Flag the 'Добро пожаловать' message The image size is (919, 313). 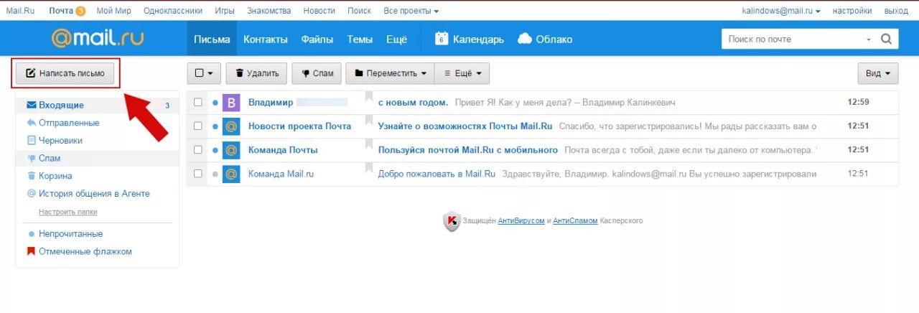369,169
